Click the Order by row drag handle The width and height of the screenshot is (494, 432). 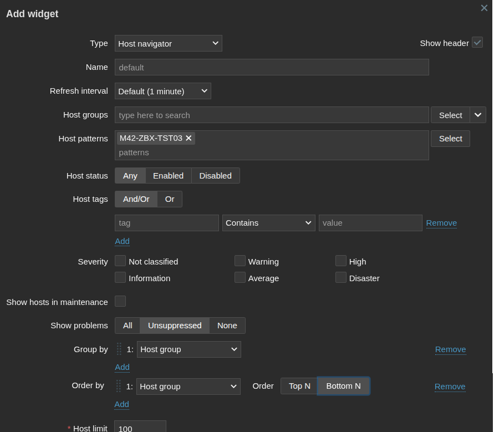point(119,387)
